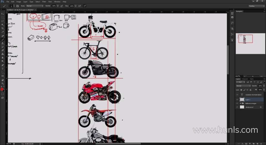Select the Gradient tool

[x=2, y=54]
